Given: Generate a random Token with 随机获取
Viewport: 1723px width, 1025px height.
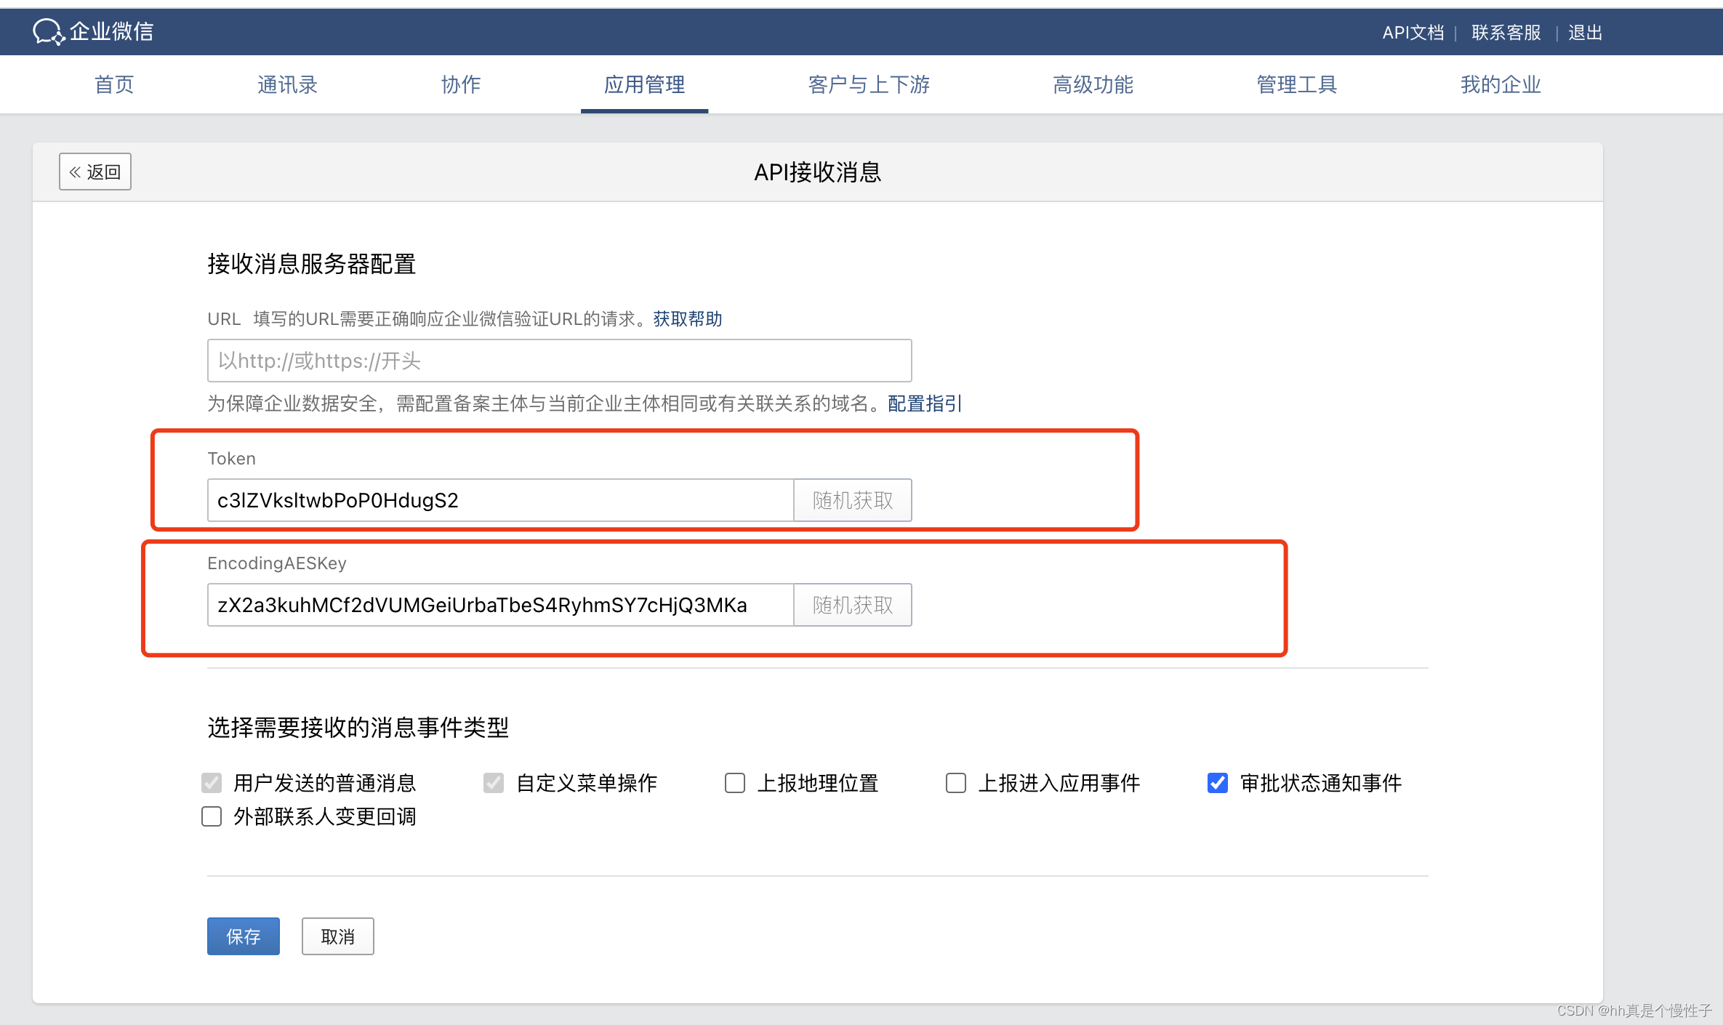Looking at the screenshot, I should [852, 500].
